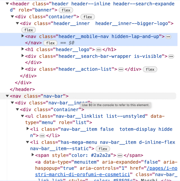Viewport: 180px width, 181px height.
Task: Click the aria-expanded="false" attribute
Action: tap(131, 162)
